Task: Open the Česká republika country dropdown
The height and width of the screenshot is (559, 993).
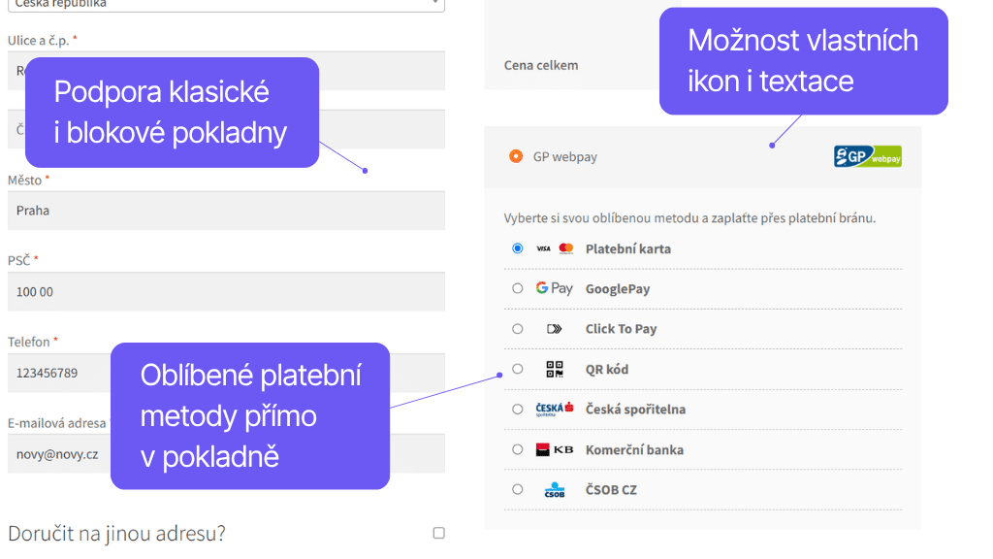Action: tap(226, 5)
